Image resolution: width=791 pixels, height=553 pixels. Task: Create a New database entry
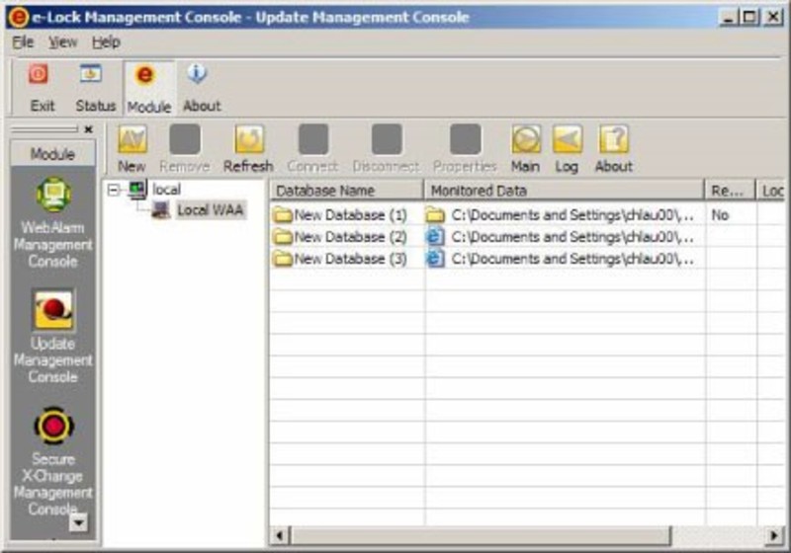132,139
